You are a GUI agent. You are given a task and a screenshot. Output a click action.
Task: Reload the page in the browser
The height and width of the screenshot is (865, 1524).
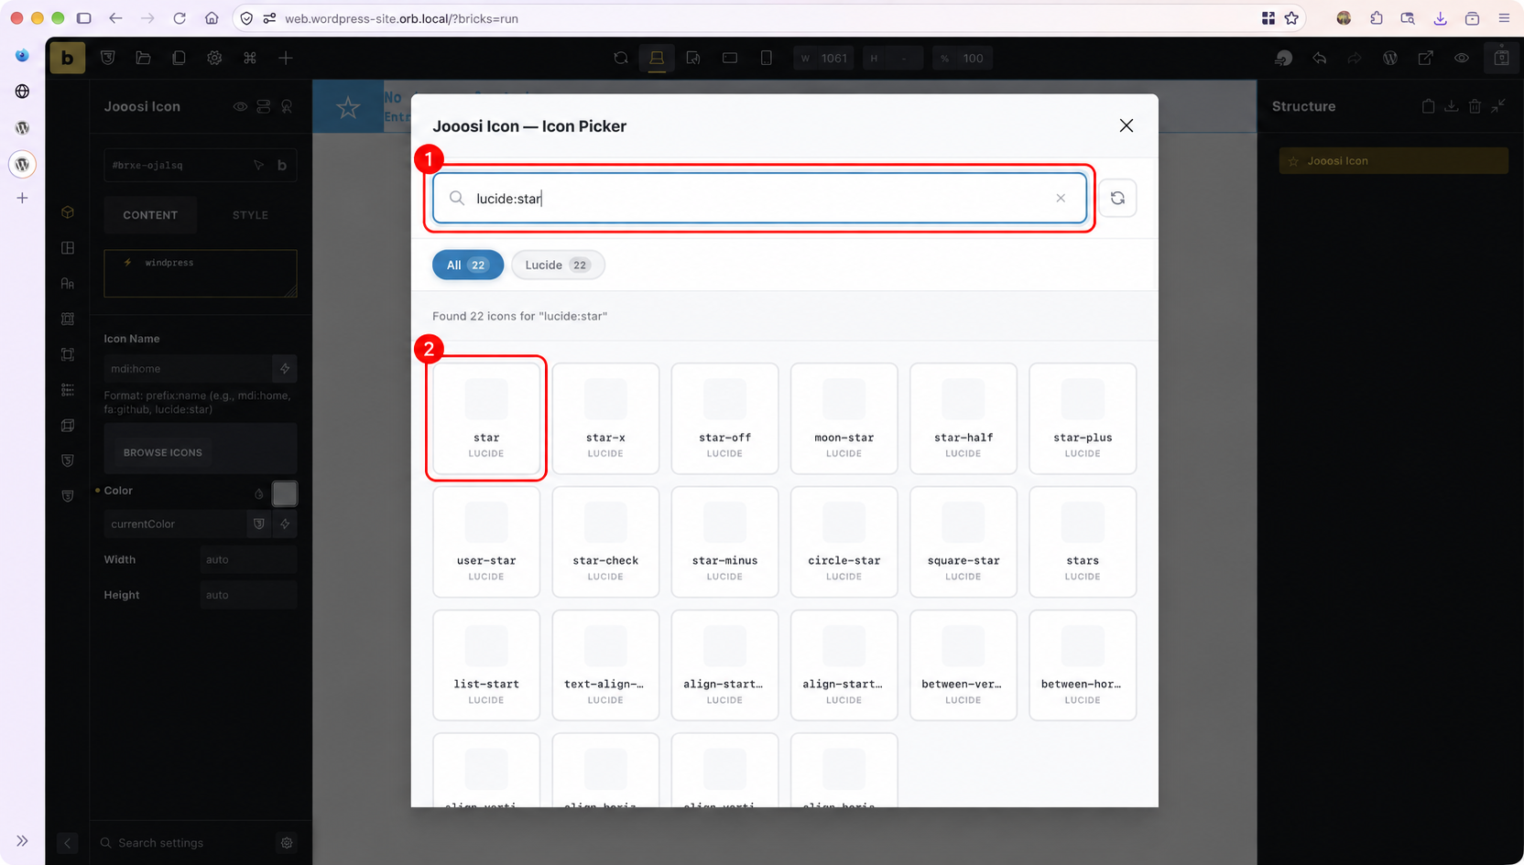180,18
